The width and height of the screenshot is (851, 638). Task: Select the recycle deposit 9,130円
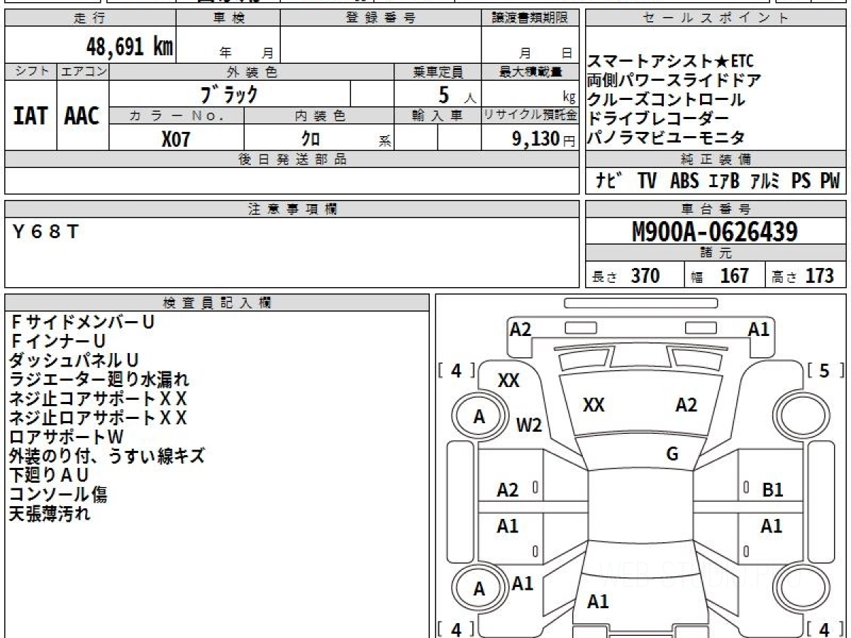pyautogui.click(x=544, y=138)
